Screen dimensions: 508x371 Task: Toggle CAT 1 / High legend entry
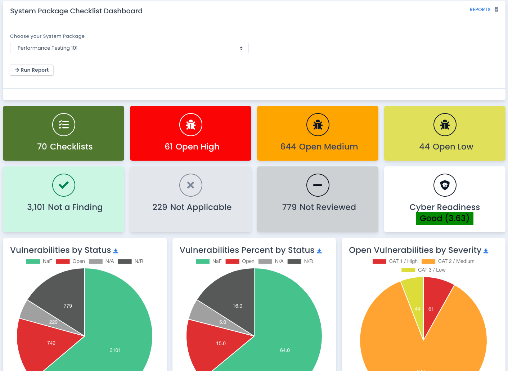pos(395,262)
